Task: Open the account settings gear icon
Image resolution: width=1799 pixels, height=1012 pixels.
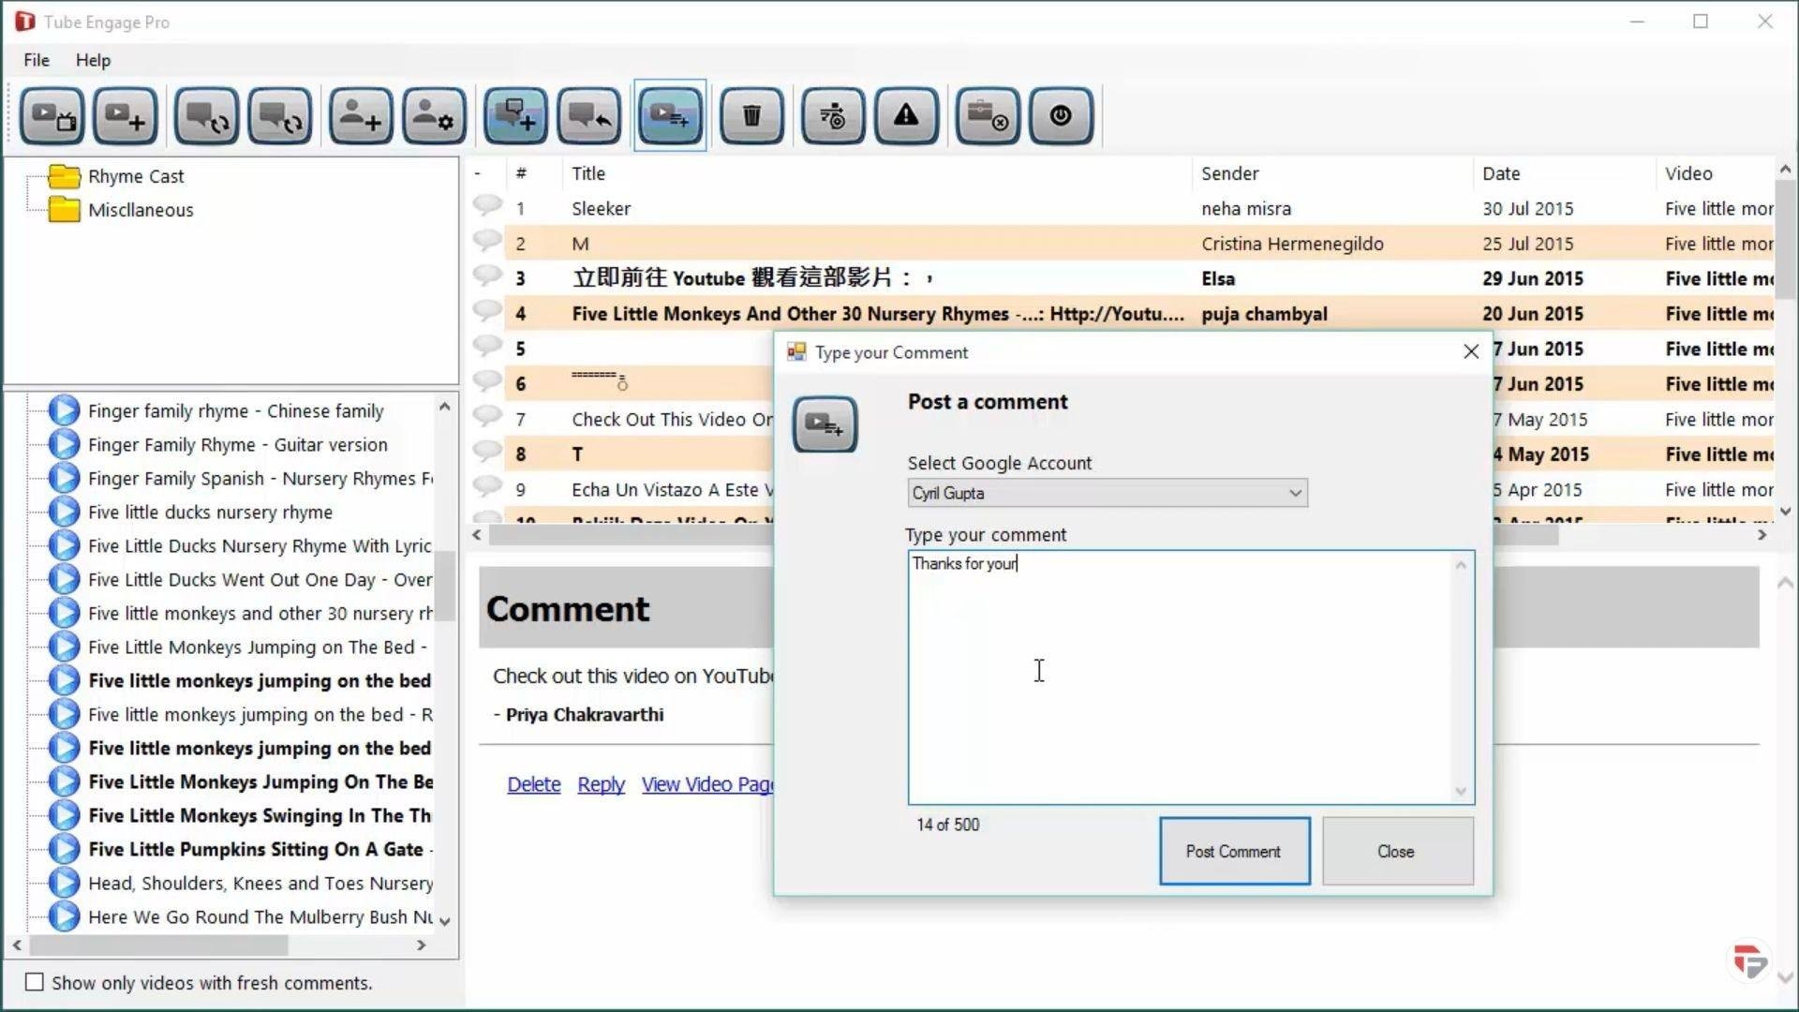Action: tap(434, 116)
